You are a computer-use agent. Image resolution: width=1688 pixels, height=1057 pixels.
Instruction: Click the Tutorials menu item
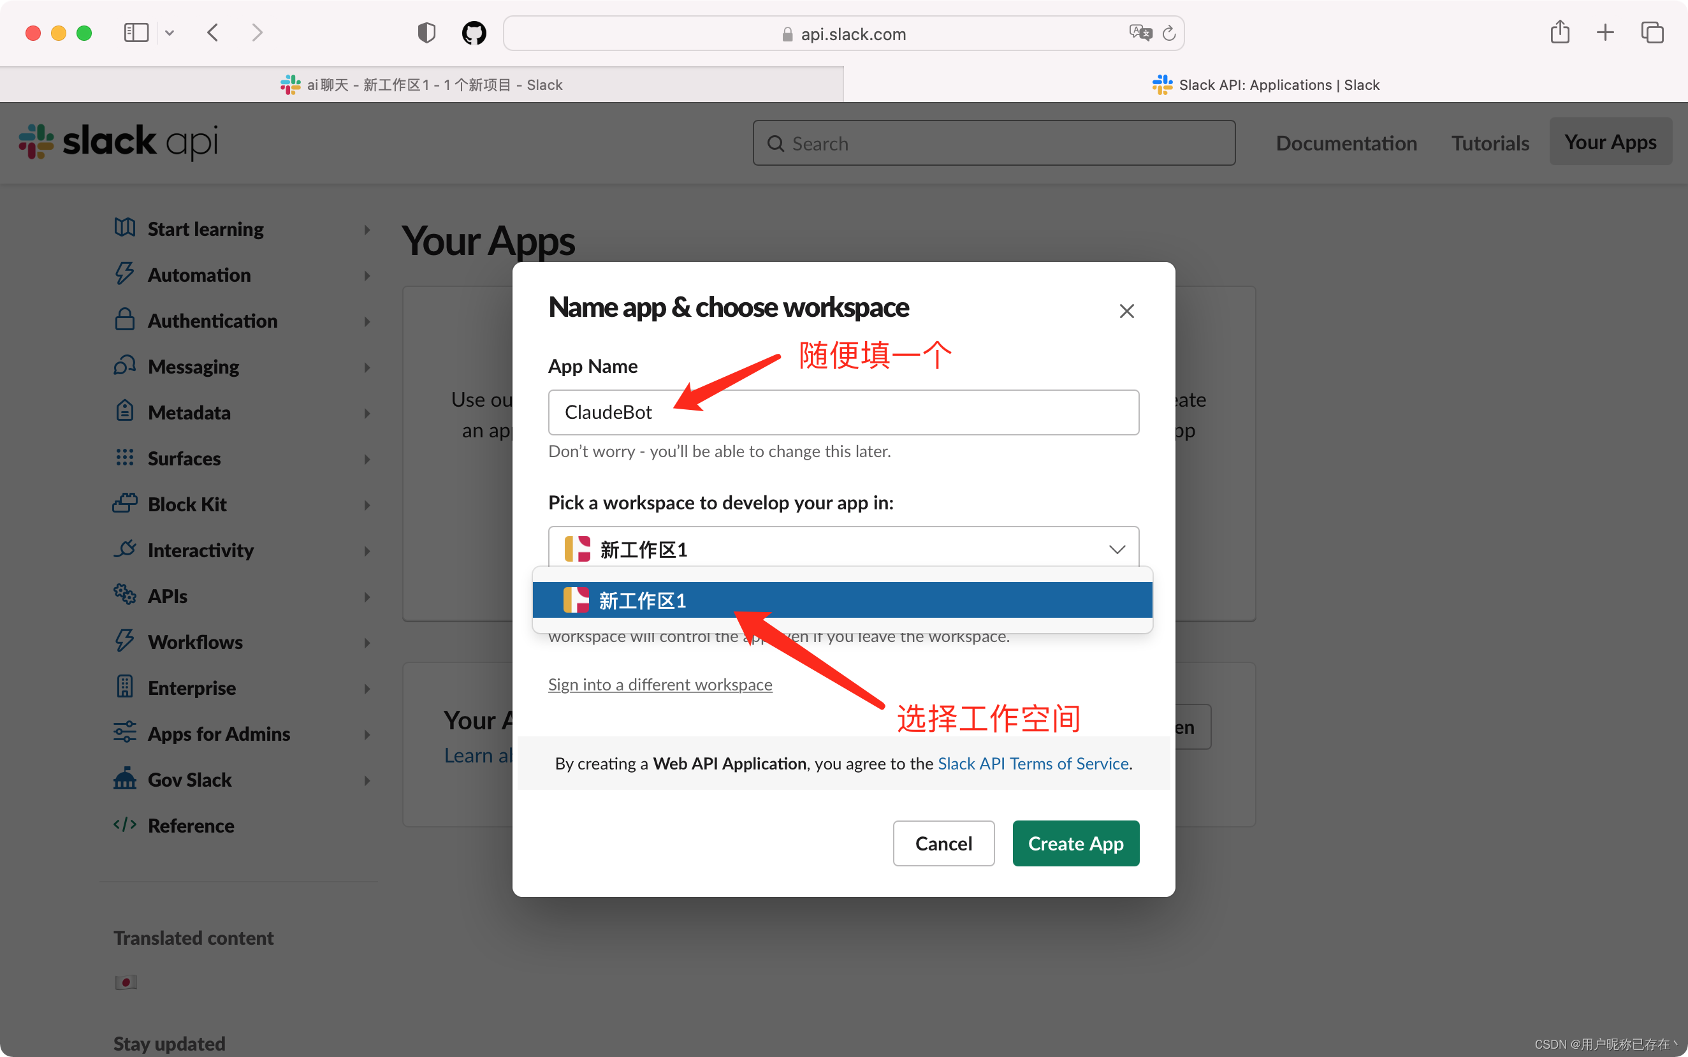tap(1491, 142)
